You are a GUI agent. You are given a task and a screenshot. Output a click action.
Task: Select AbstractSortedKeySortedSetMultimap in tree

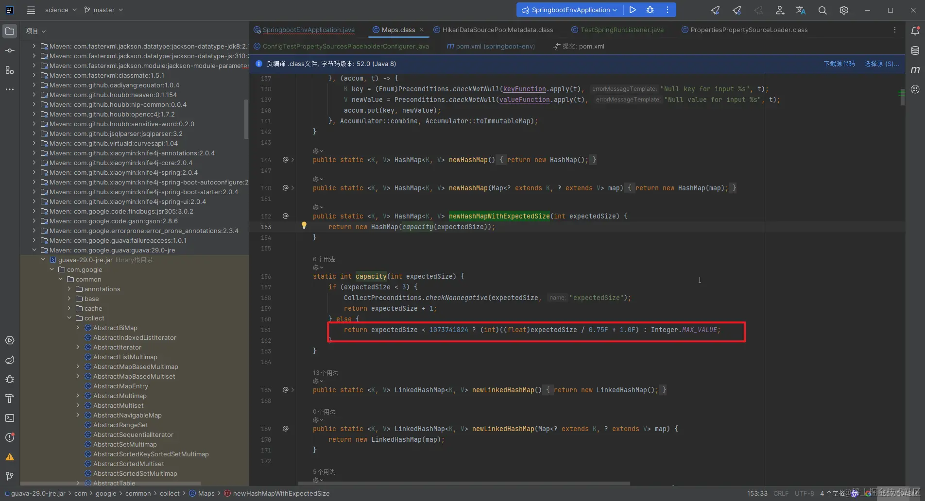pos(151,454)
